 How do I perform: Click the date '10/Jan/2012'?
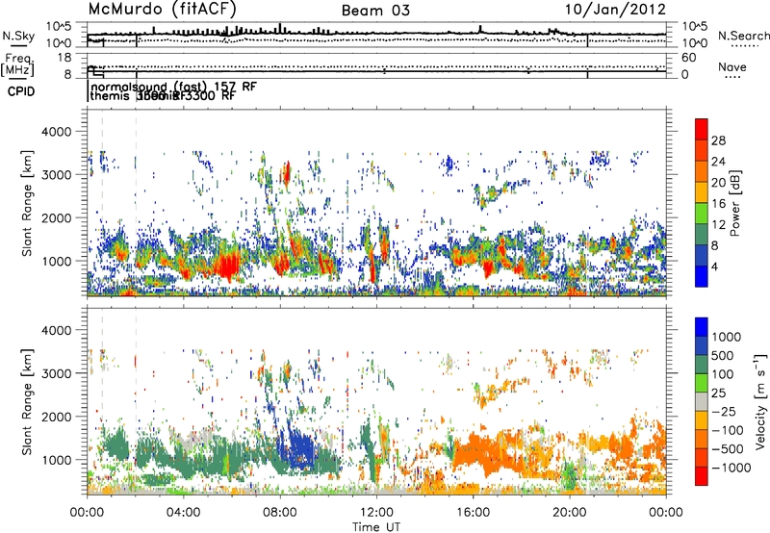coord(615,9)
